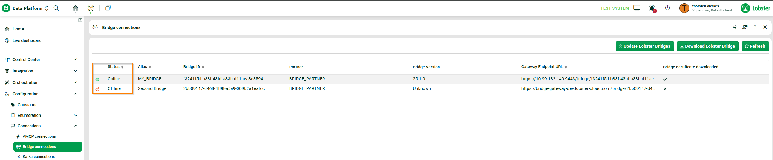Open the home icon in top toolbar
Viewport: 773px width, 160px height.
click(x=75, y=8)
